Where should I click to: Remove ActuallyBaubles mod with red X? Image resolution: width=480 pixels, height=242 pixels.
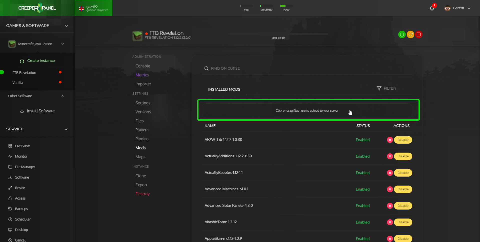pos(390,173)
